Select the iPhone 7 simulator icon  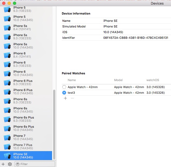(7, 137)
